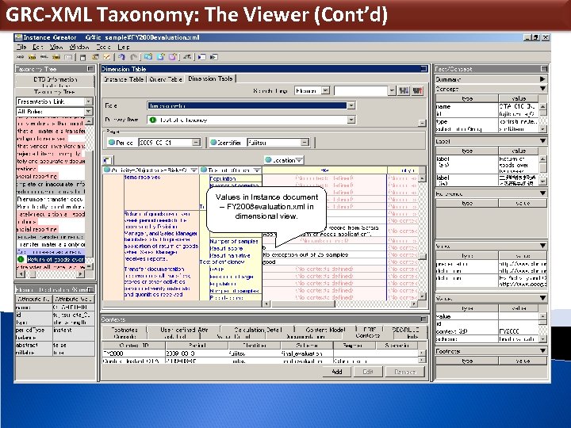Click the Remove button

pos(405,372)
